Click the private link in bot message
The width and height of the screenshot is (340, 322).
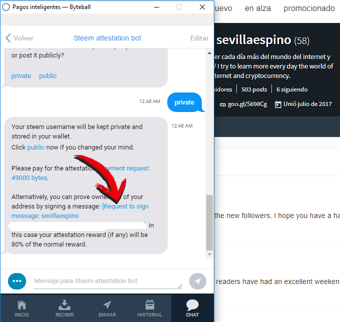[x=21, y=76]
